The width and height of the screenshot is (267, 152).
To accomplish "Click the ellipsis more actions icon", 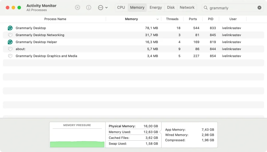I will tap(100, 8).
